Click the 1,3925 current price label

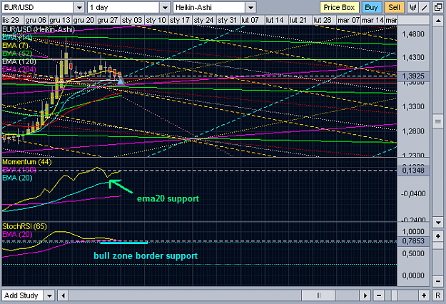click(413, 76)
